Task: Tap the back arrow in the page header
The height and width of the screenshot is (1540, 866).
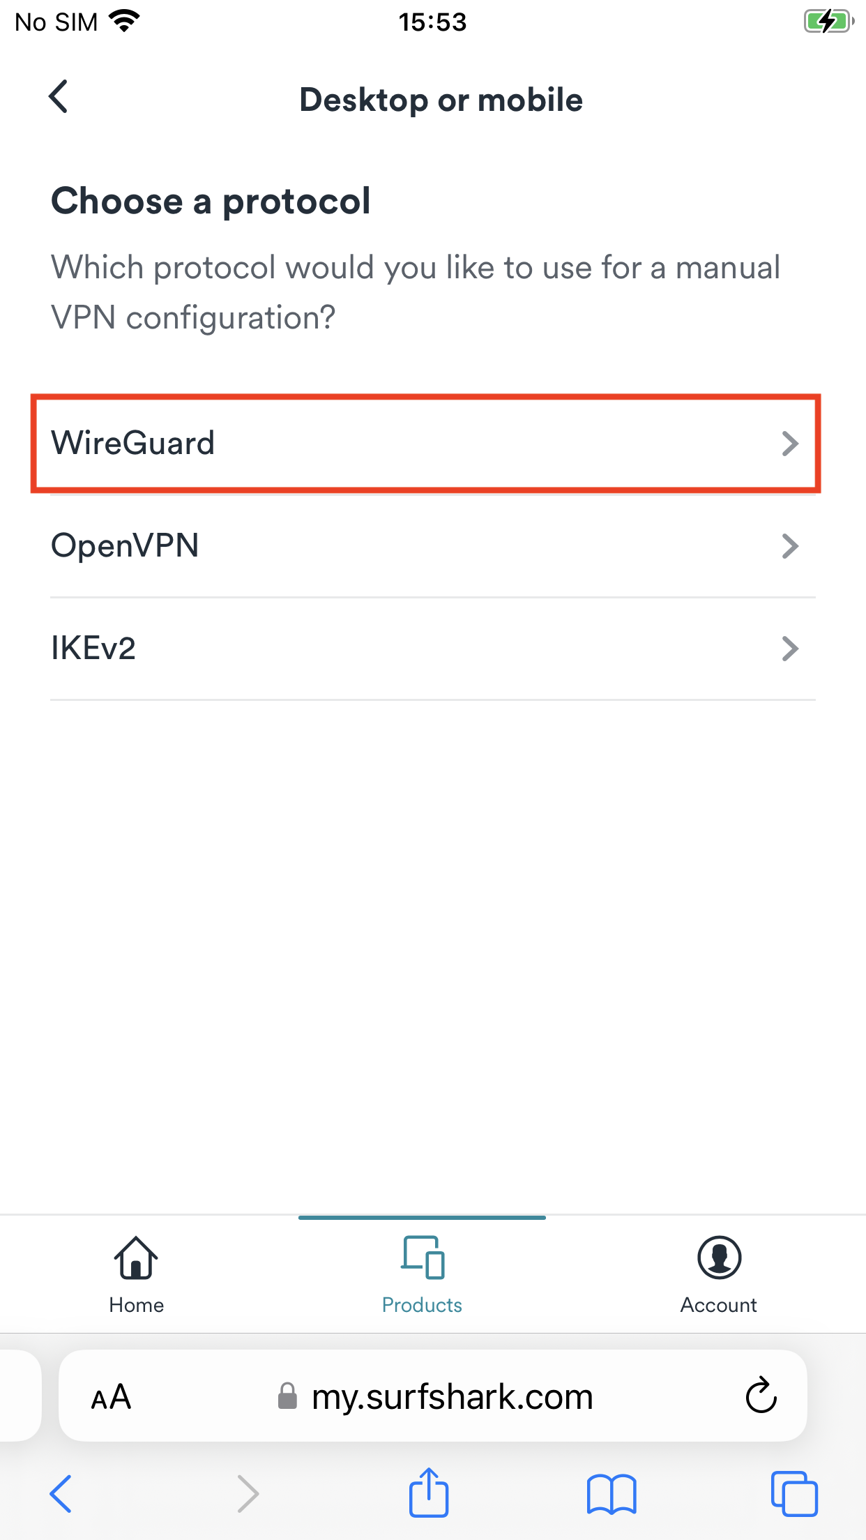Action: point(59,97)
